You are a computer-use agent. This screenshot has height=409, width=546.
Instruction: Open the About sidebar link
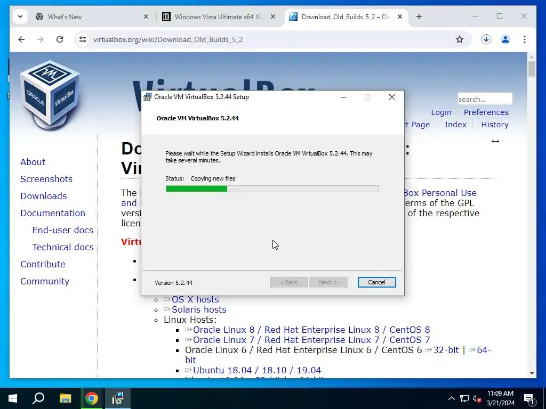tap(33, 162)
